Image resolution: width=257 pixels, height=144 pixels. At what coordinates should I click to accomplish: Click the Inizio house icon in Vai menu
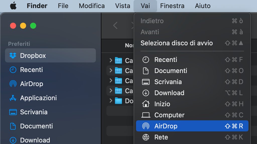[146, 104]
